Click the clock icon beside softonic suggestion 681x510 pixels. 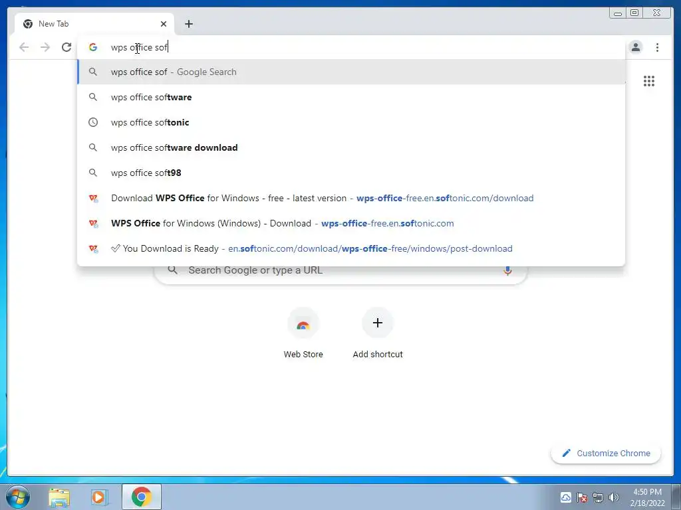coord(93,122)
